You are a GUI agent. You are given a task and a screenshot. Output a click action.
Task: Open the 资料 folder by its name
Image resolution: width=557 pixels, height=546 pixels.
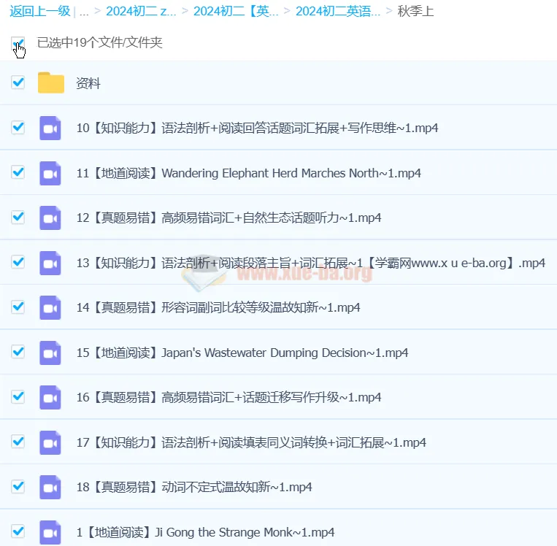[x=88, y=84]
